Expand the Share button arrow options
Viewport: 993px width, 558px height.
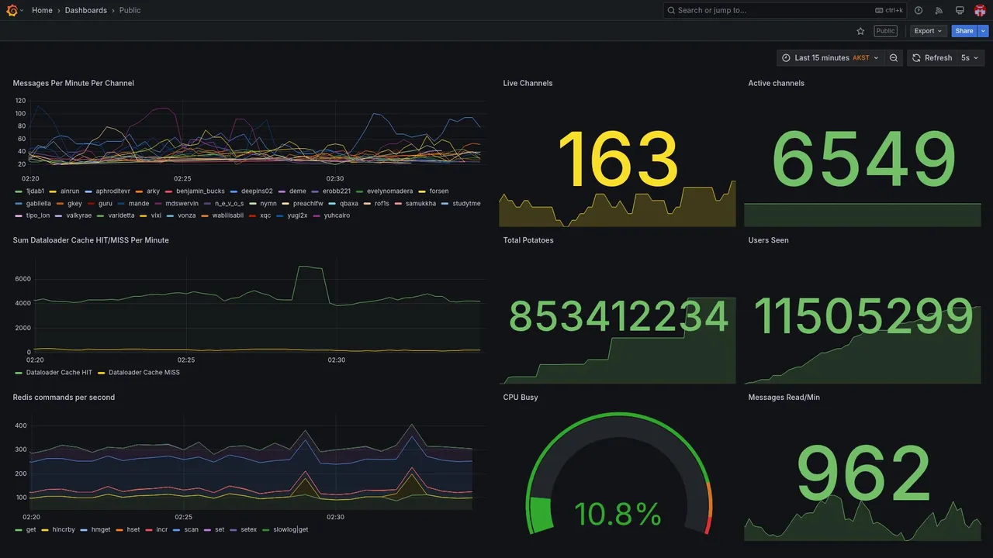click(983, 31)
